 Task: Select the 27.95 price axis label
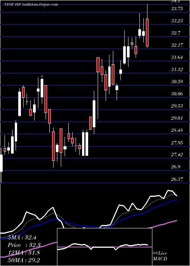coord(177,142)
